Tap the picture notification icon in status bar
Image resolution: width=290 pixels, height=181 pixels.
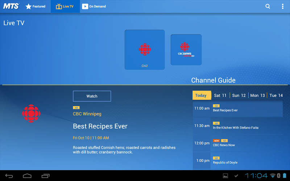(225, 176)
